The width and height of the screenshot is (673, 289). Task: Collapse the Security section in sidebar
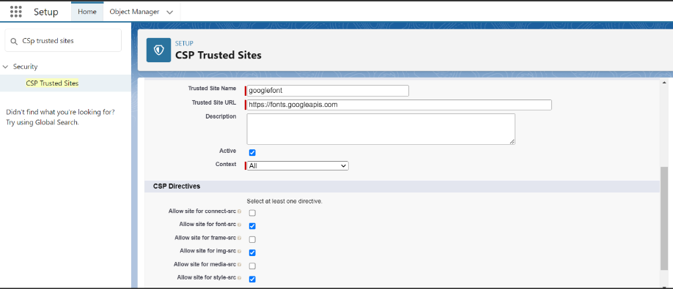coord(5,67)
